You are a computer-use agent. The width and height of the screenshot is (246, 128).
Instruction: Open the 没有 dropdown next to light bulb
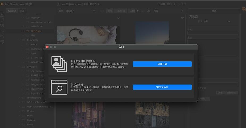[x=168, y=11]
